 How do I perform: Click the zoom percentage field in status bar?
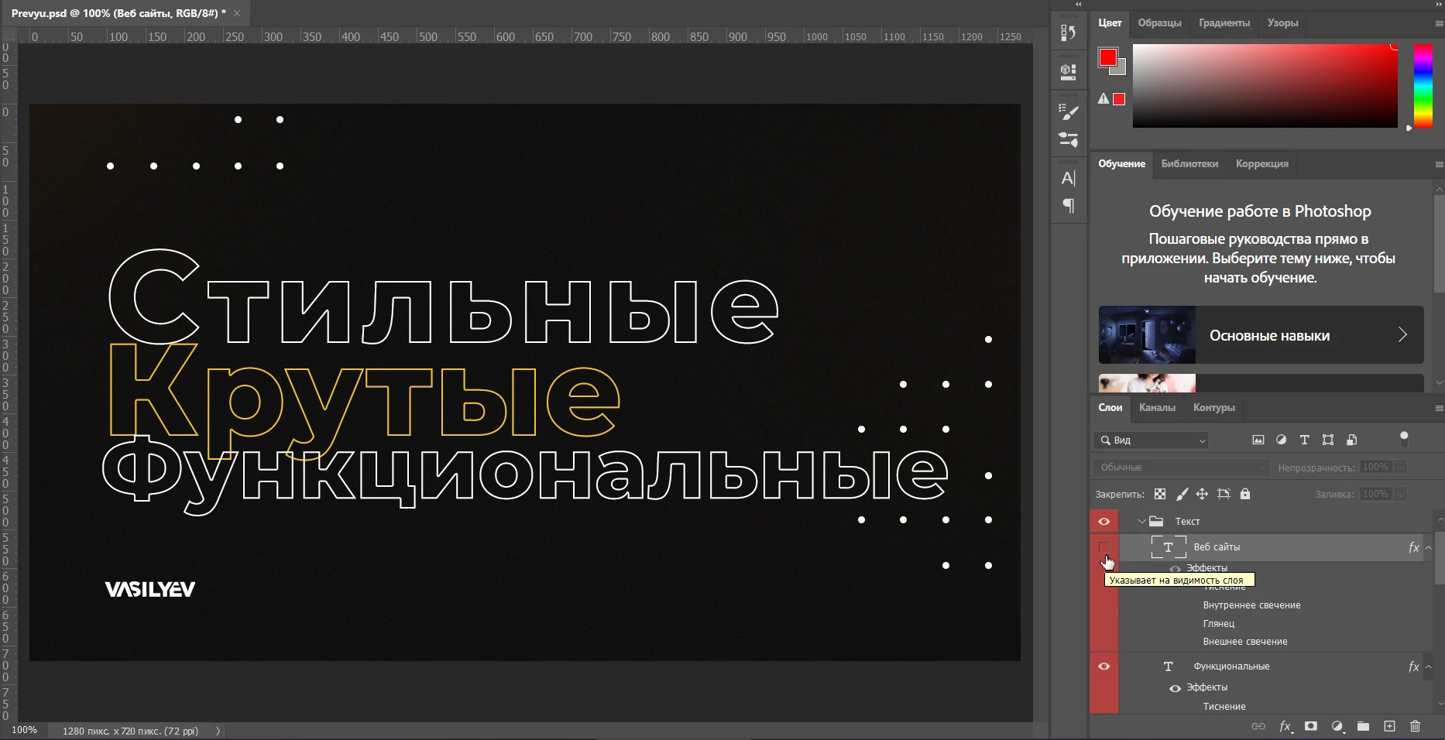23,730
